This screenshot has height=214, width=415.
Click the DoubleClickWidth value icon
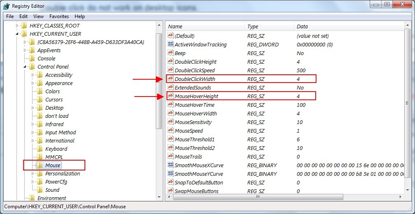click(171, 79)
